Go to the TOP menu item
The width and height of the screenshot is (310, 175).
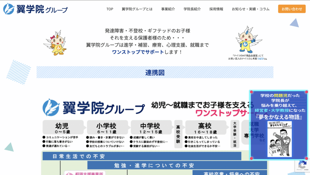tap(109, 9)
